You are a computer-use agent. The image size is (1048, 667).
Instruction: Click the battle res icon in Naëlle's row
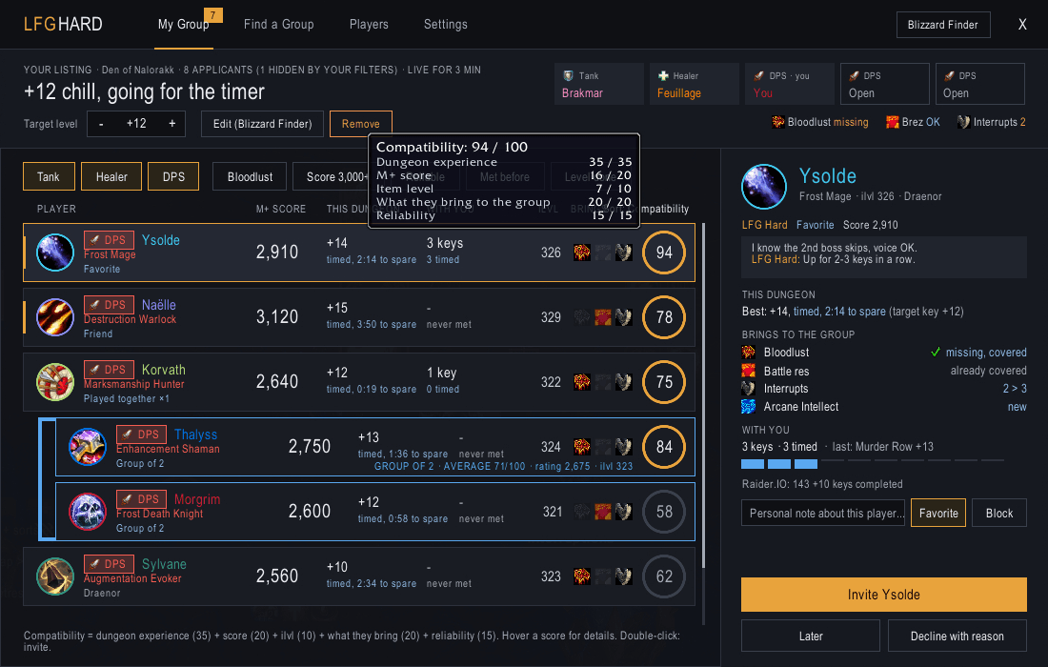(603, 316)
